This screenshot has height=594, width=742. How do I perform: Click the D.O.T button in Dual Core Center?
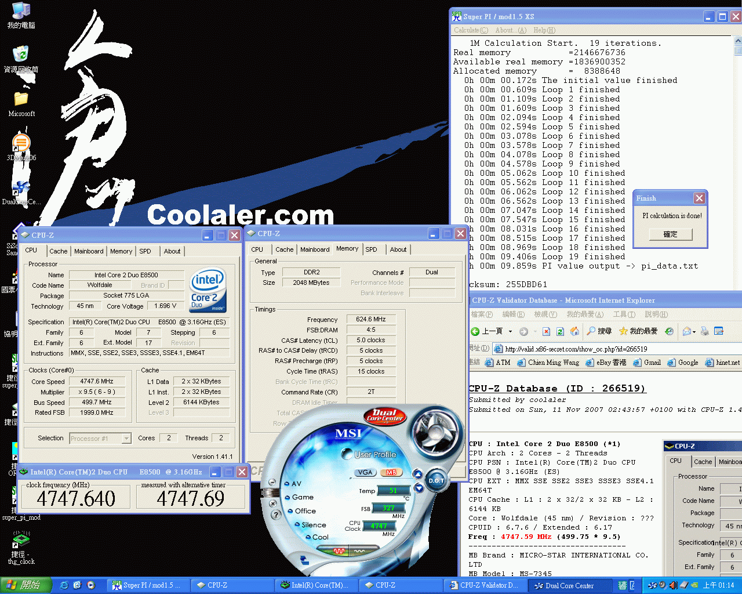point(436,480)
